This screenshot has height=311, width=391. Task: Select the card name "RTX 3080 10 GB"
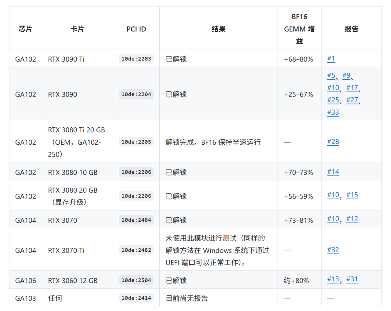click(x=72, y=172)
